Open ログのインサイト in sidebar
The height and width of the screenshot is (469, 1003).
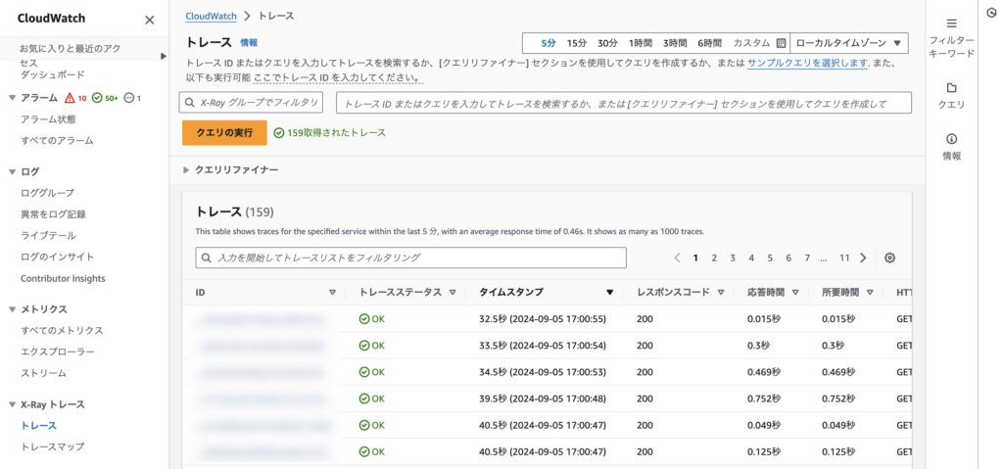[x=58, y=258]
